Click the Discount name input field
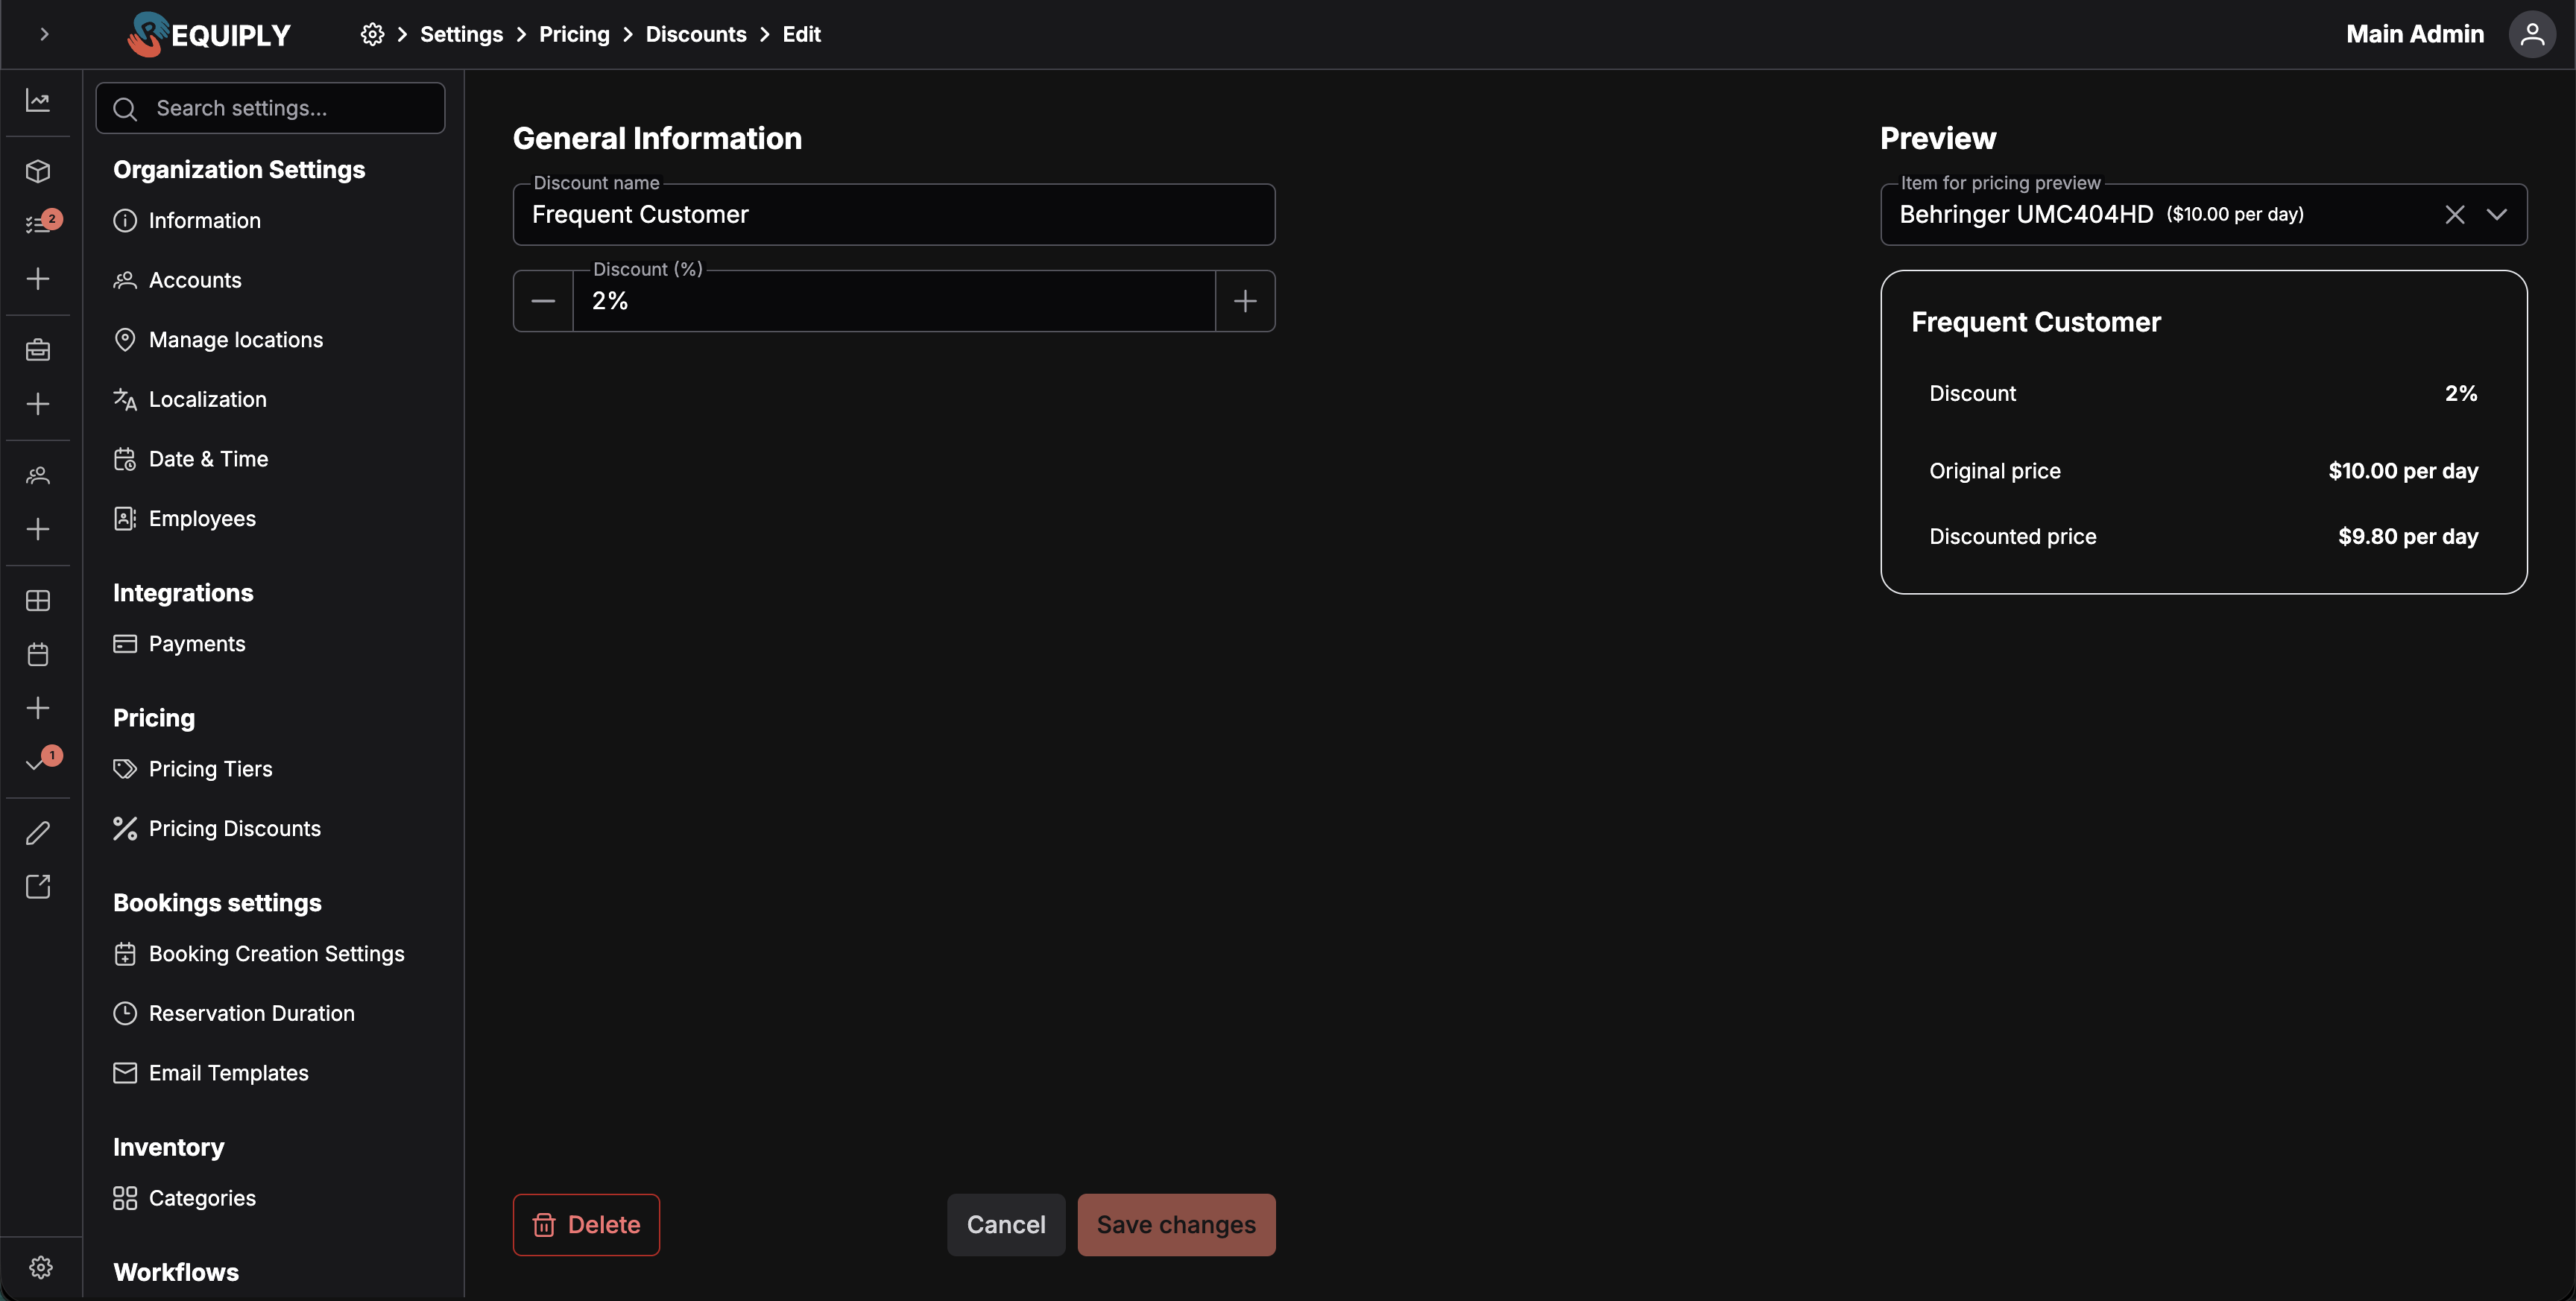This screenshot has width=2576, height=1301. (894, 214)
